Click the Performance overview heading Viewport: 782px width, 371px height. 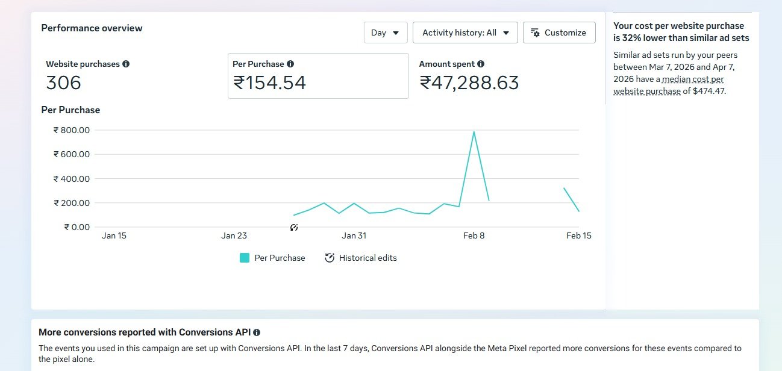click(x=92, y=28)
